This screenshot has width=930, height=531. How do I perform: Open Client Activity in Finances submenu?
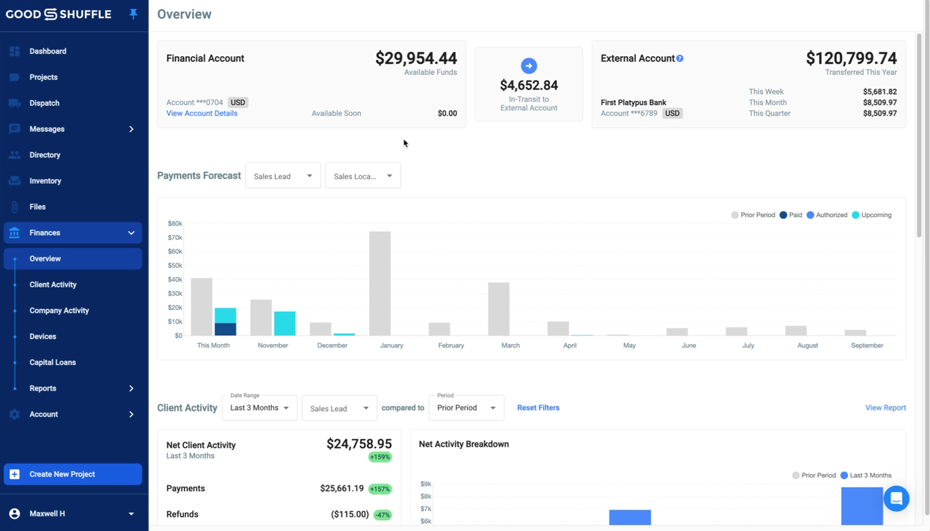(53, 285)
